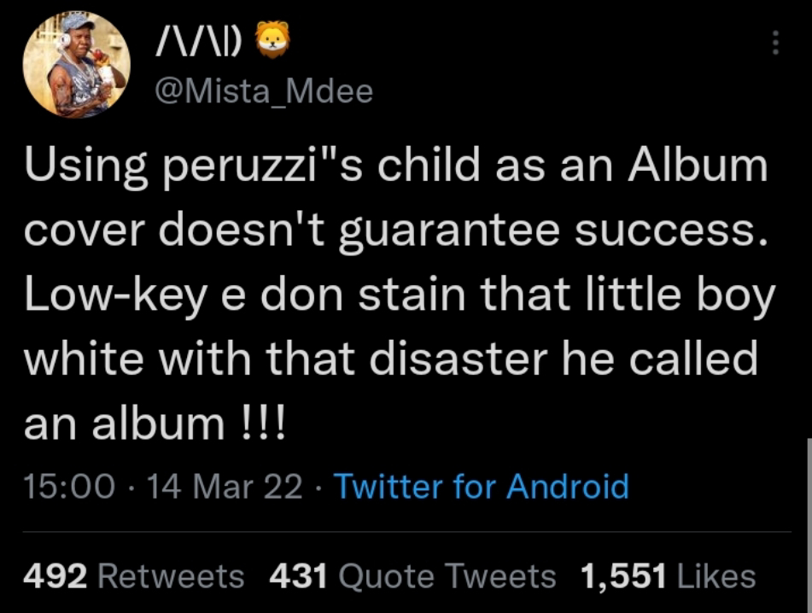812x613 pixels.
Task: Click the 15:00 timestamp
Action: tap(69, 487)
